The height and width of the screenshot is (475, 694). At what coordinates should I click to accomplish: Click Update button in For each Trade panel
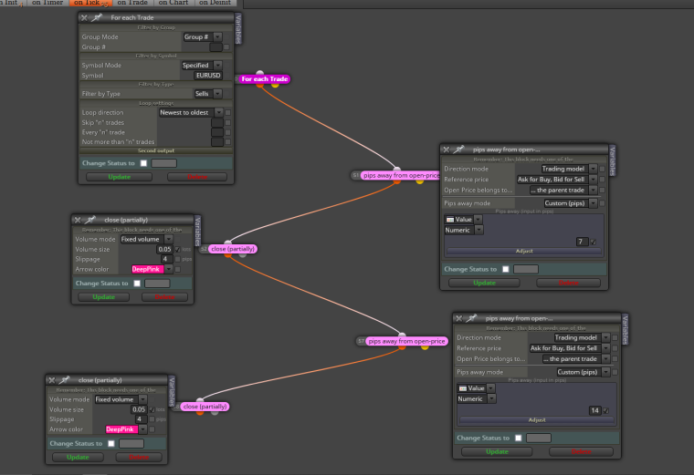click(119, 177)
